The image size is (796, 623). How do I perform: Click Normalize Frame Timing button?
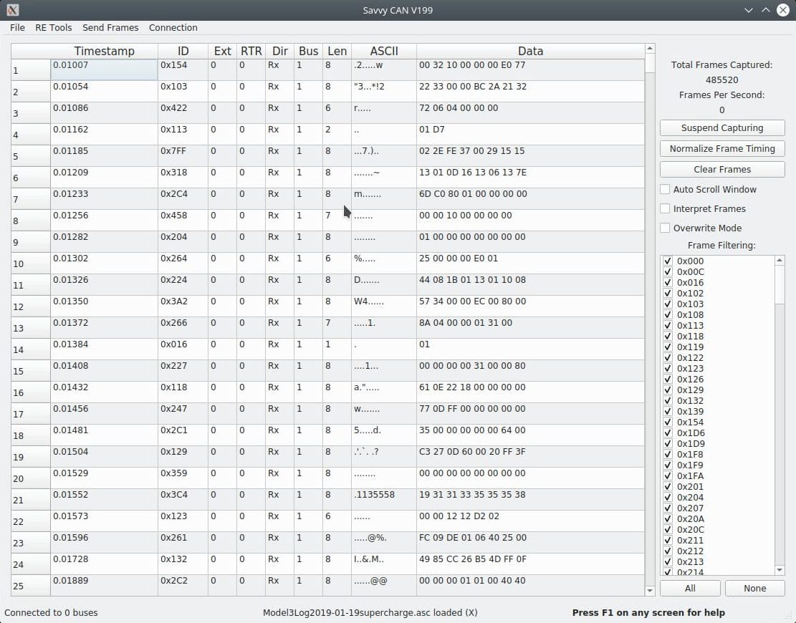[x=722, y=149]
